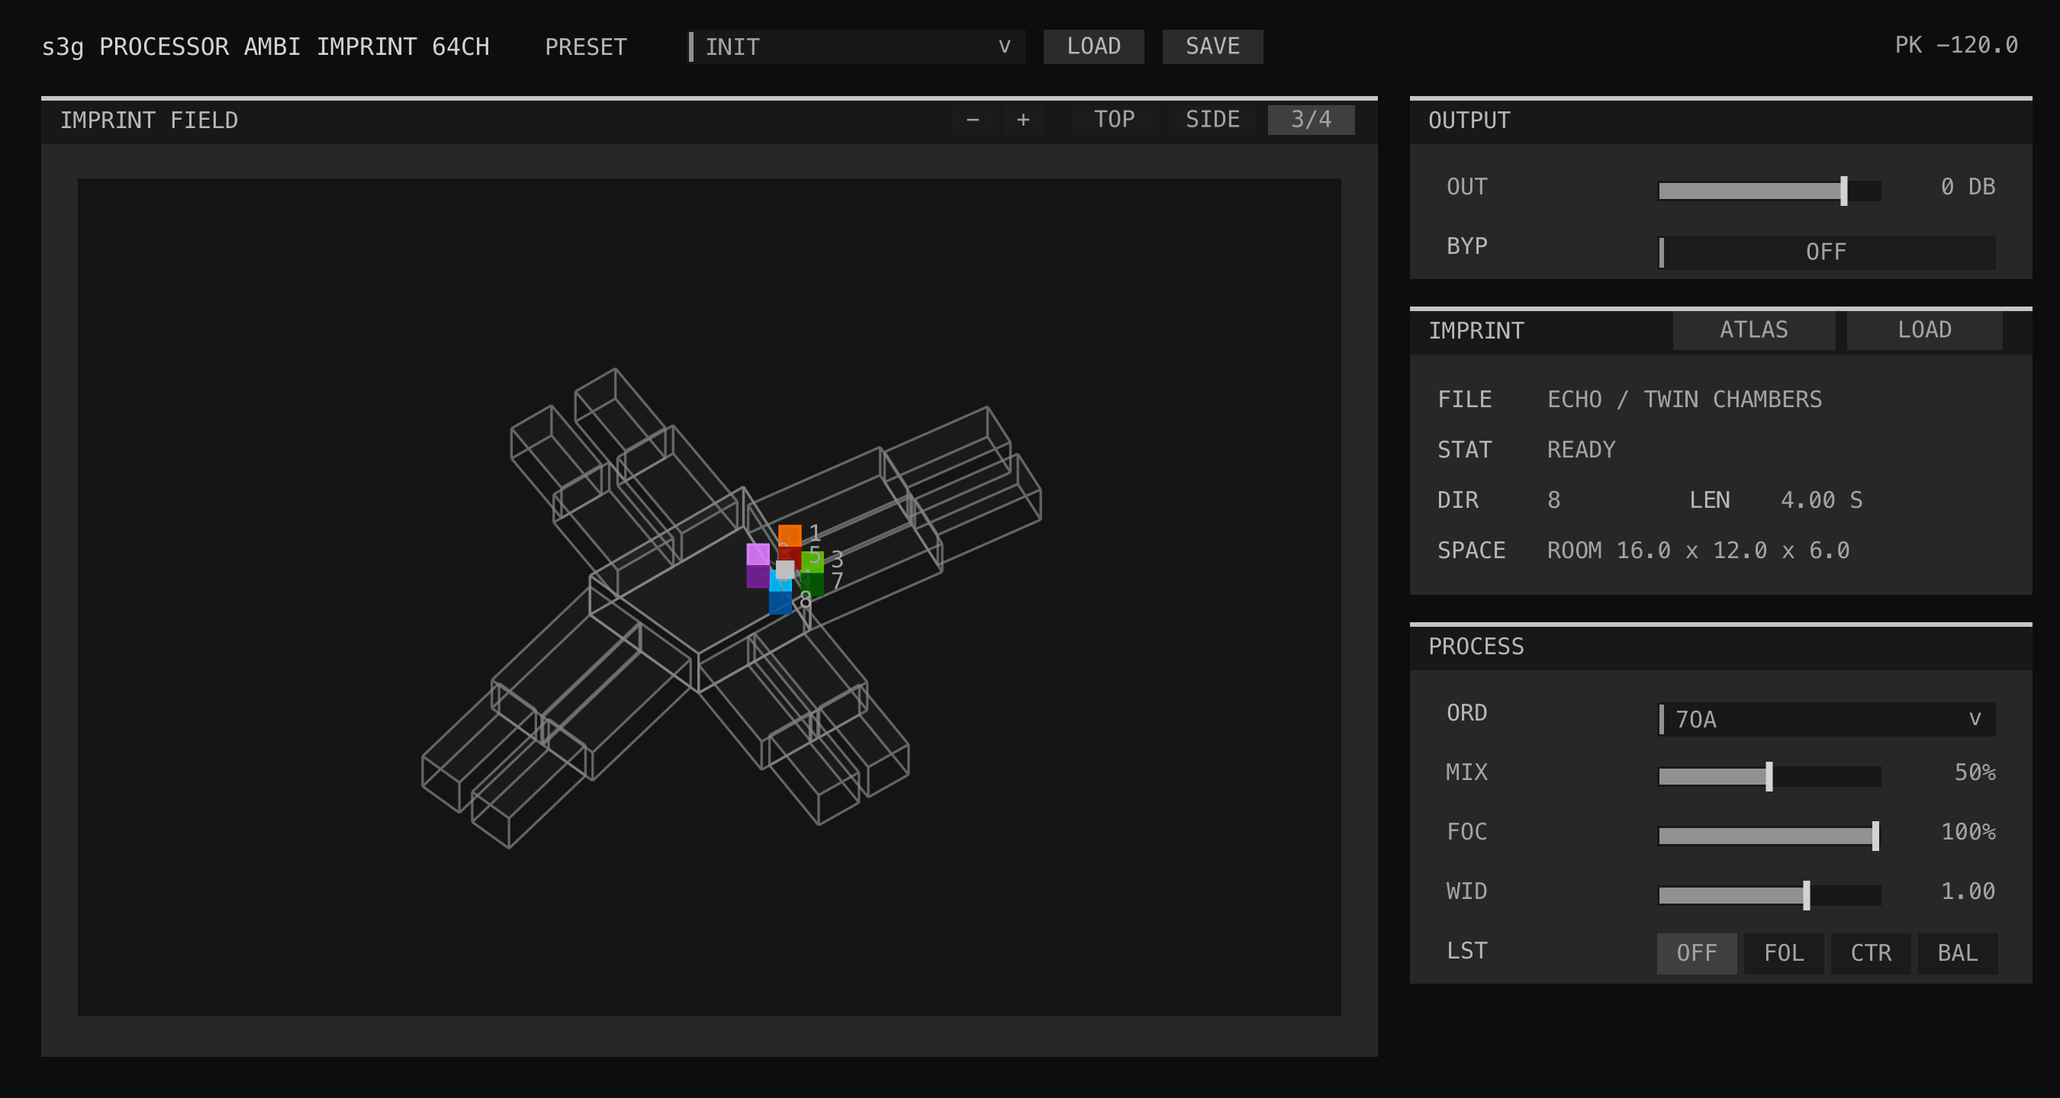Click the LEN 4.00 S value
This screenshot has width=2060, height=1098.
pyautogui.click(x=1821, y=500)
